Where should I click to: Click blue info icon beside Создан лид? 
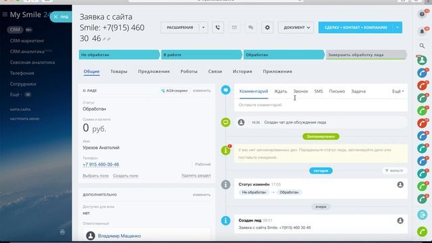[225, 221]
